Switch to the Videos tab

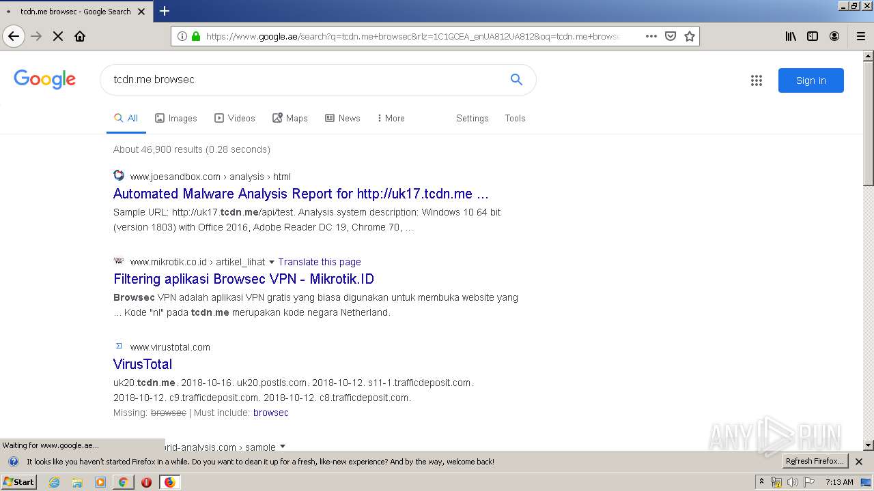click(235, 118)
